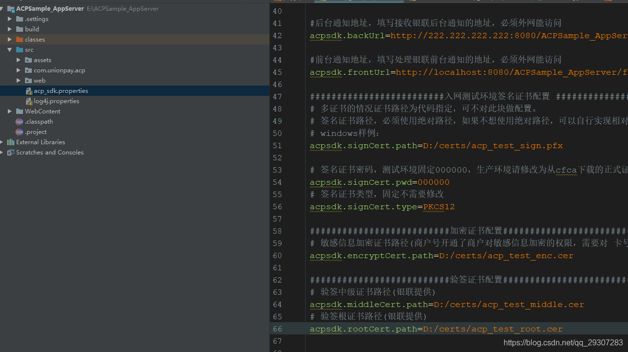Screen dimensions: 628x352
Task: Click the PKCS12 value on line 56
Action: click(x=439, y=207)
